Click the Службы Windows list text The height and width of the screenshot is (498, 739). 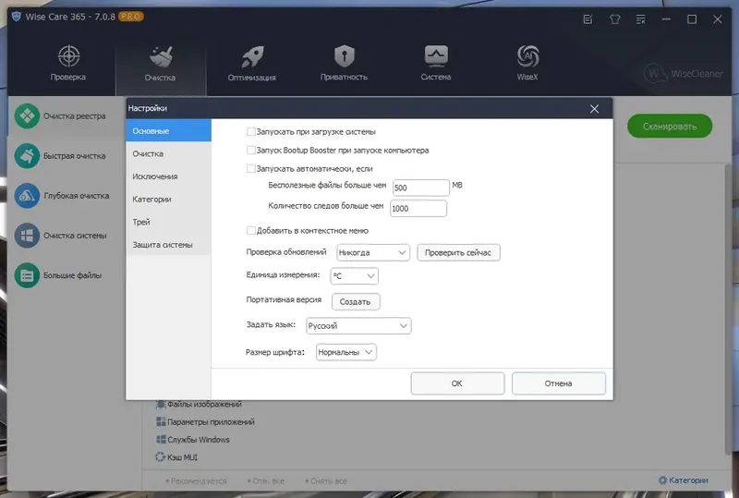pyautogui.click(x=199, y=440)
